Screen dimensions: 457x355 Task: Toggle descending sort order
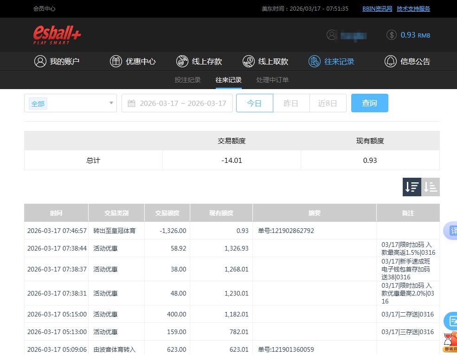412,187
